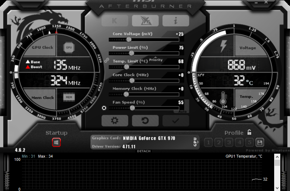This screenshot has width=290, height=191.
Task: Open fan speed settings gear icon
Action: pyautogui.click(x=104, y=108)
